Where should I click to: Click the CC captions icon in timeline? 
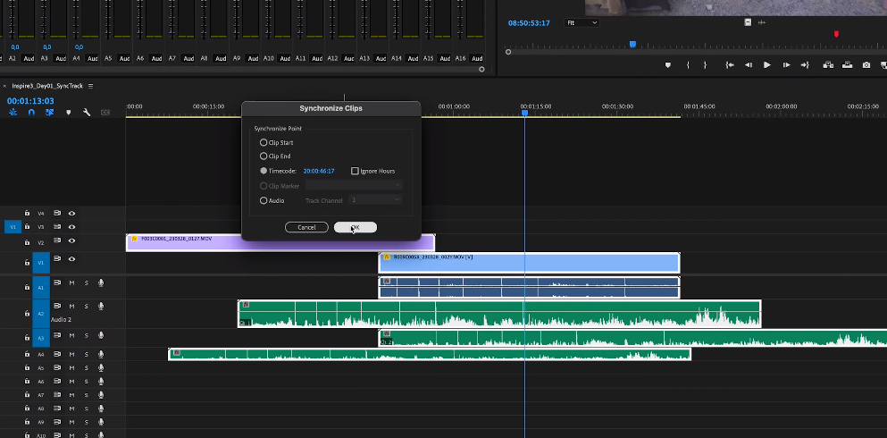[x=105, y=113]
